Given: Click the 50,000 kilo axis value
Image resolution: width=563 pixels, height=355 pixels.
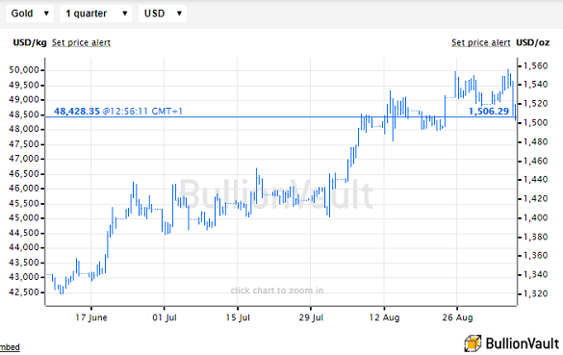Looking at the screenshot, I should [24, 70].
